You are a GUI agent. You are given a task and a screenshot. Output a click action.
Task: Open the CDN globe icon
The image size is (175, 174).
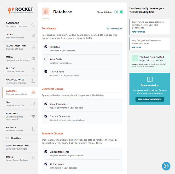coord(33,104)
